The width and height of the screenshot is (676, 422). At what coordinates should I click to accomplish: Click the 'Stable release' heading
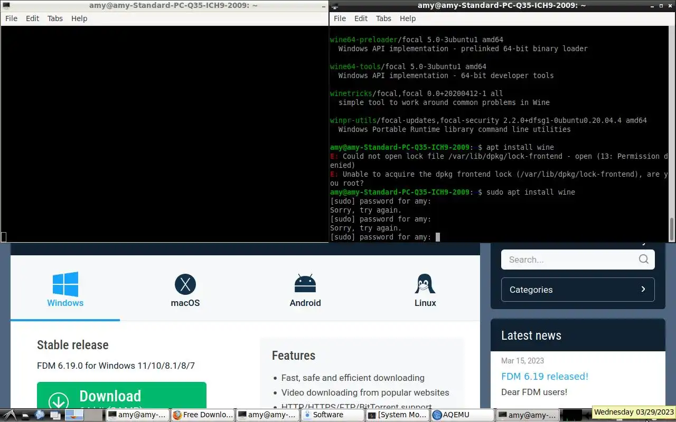click(x=73, y=345)
